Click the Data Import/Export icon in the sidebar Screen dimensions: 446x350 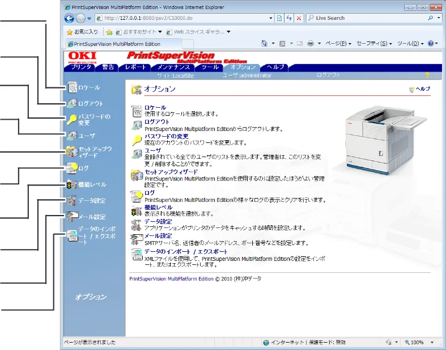click(72, 236)
